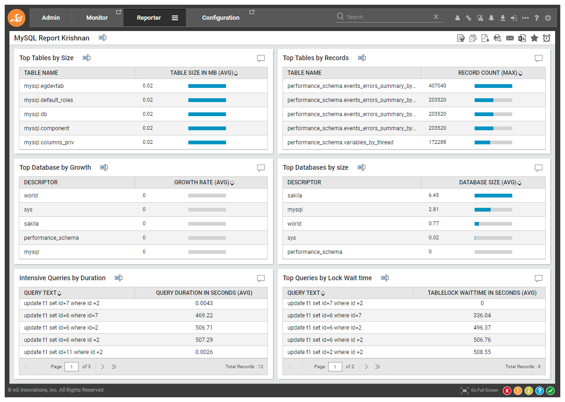565x402 pixels.
Task: Click page number field in Lock Wait table
Action: [335, 367]
